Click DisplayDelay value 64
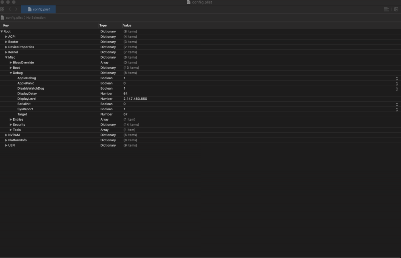401x258 pixels. pyautogui.click(x=126, y=94)
